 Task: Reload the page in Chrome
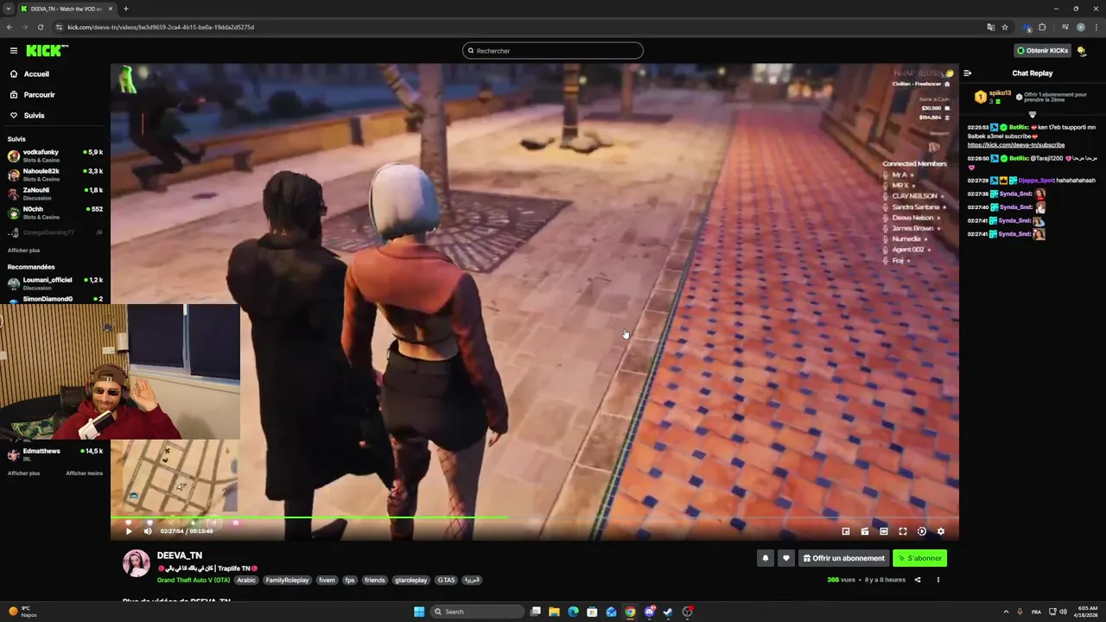(x=40, y=27)
